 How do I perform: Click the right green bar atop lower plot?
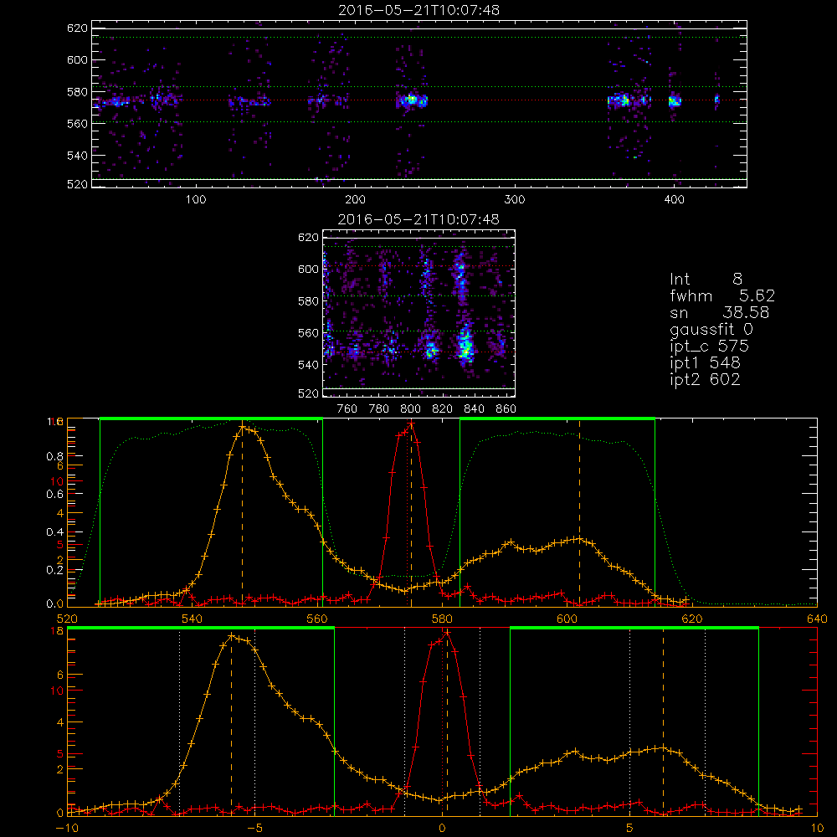[634, 628]
